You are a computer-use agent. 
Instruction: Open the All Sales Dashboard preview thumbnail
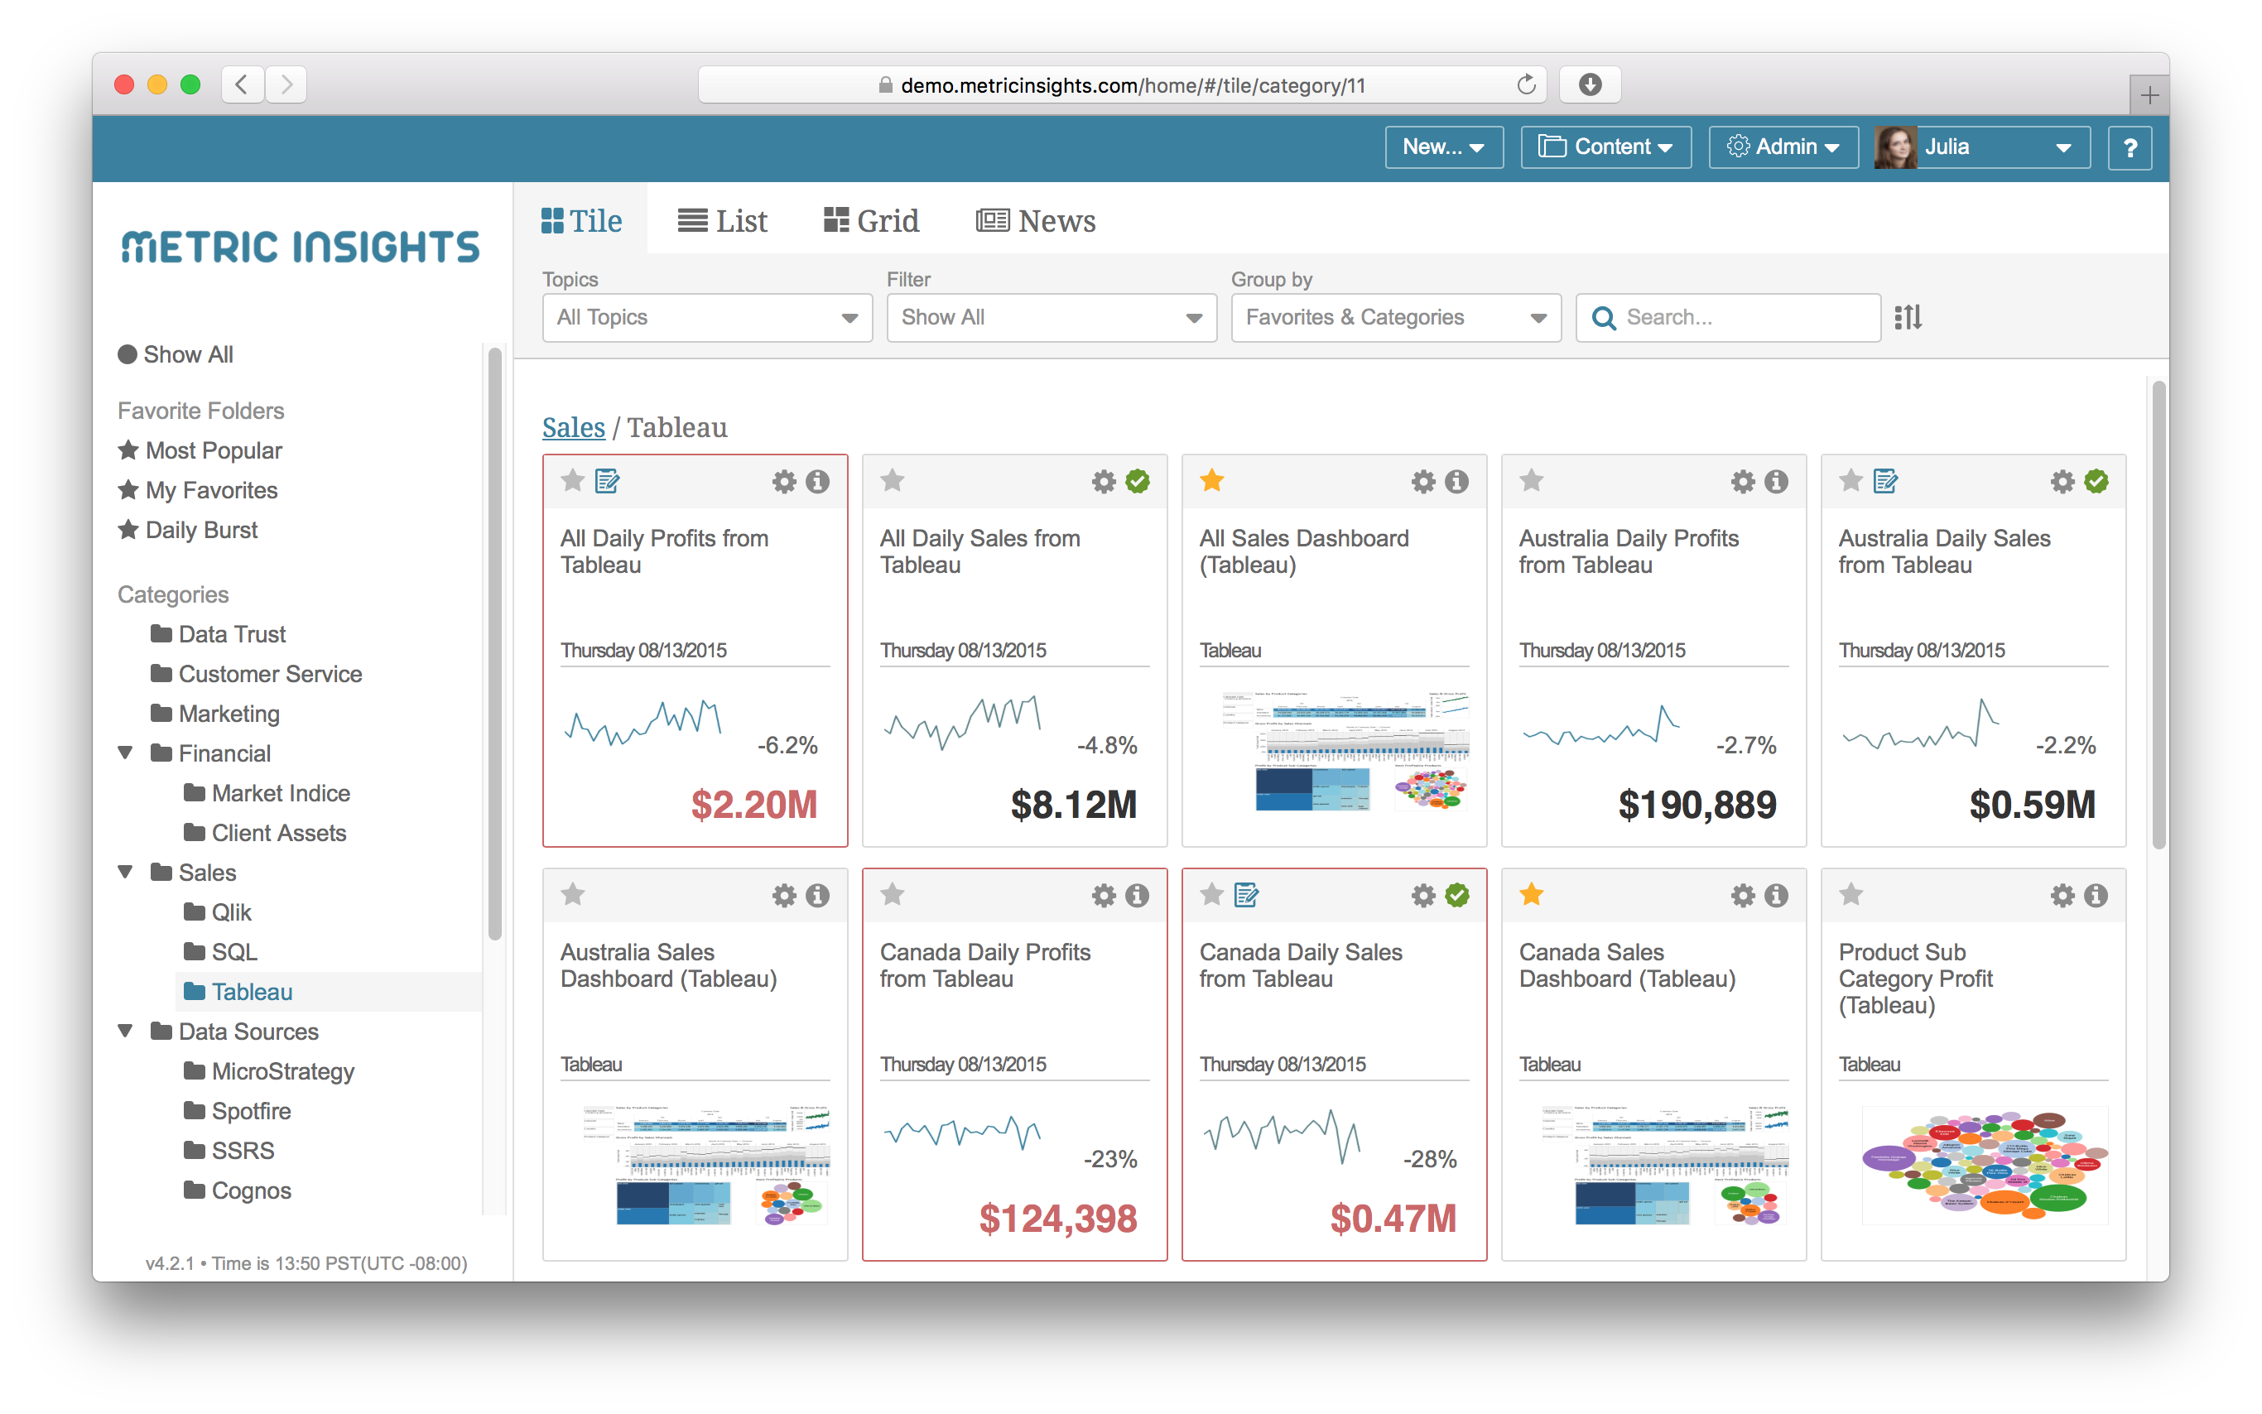1345,752
